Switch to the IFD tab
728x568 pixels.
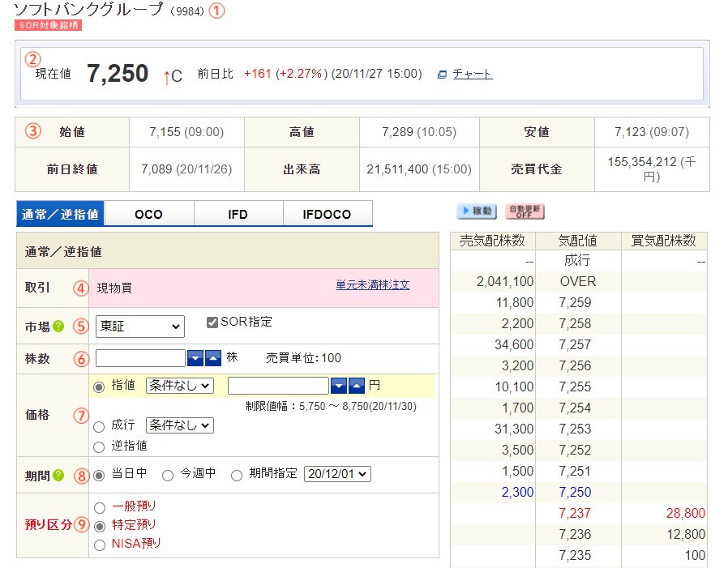(238, 214)
